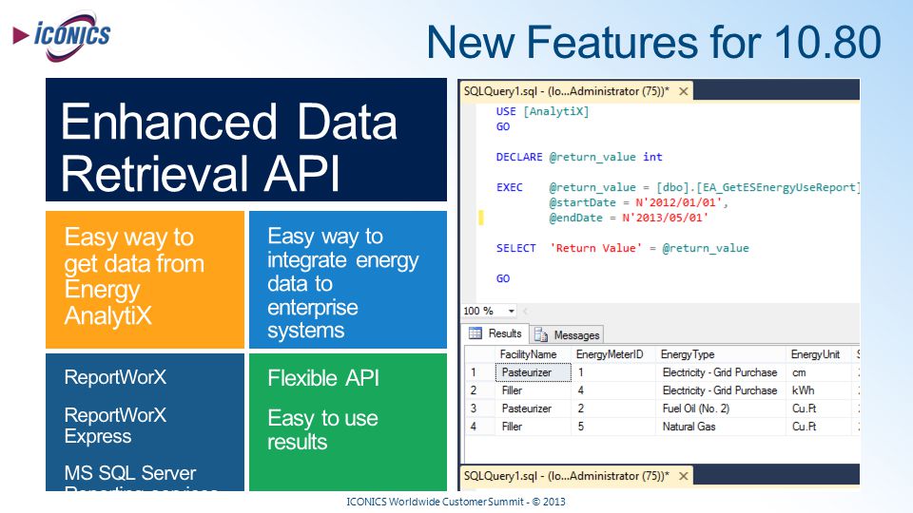Click the ReportWorX Express text
This screenshot has width=913, height=513.
[x=115, y=426]
